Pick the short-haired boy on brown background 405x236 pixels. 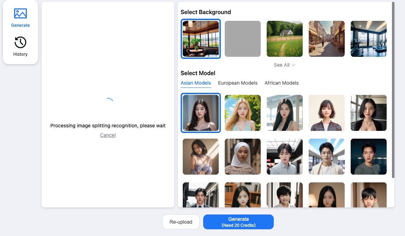(x=369, y=195)
